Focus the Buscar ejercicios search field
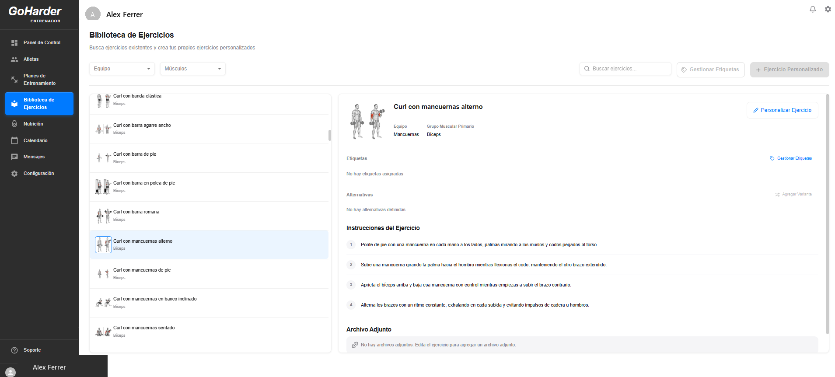The width and height of the screenshot is (835, 377). (625, 69)
